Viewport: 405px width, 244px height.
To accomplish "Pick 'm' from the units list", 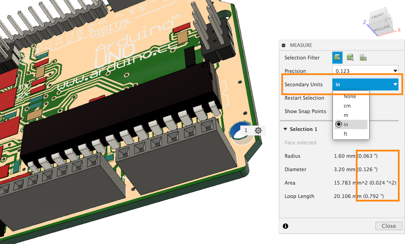I will tap(346, 115).
